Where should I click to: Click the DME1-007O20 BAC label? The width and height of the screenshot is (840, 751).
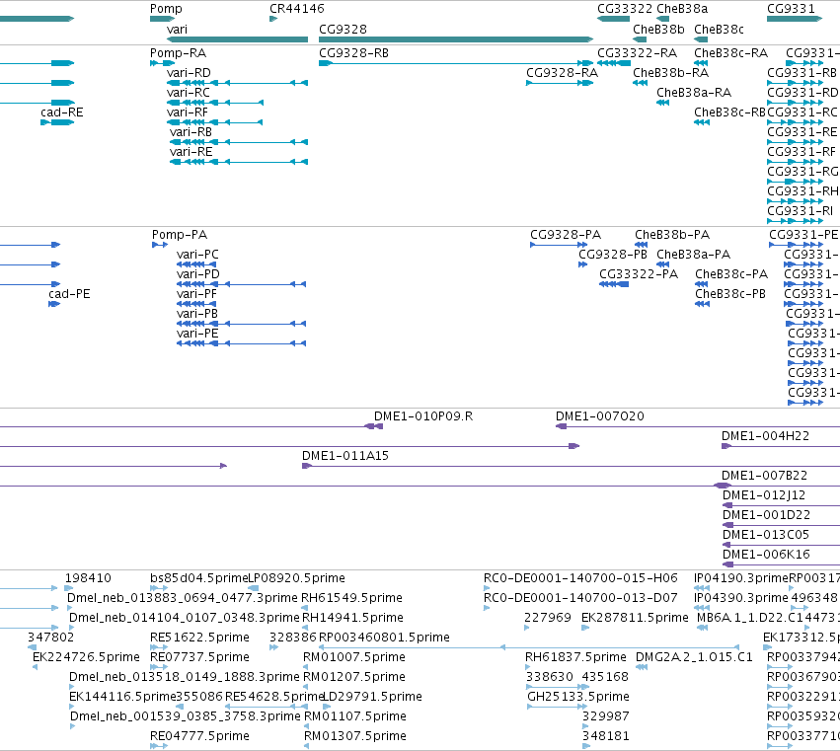click(x=600, y=416)
